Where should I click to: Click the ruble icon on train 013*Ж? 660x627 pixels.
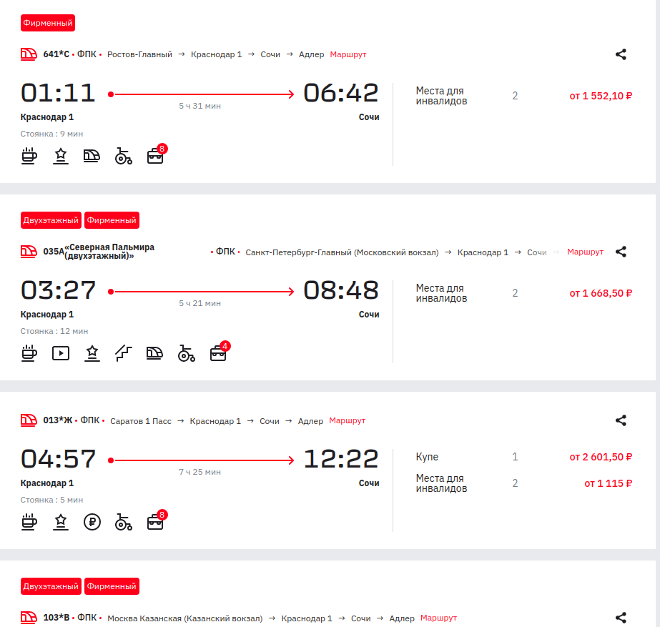pyautogui.click(x=92, y=522)
